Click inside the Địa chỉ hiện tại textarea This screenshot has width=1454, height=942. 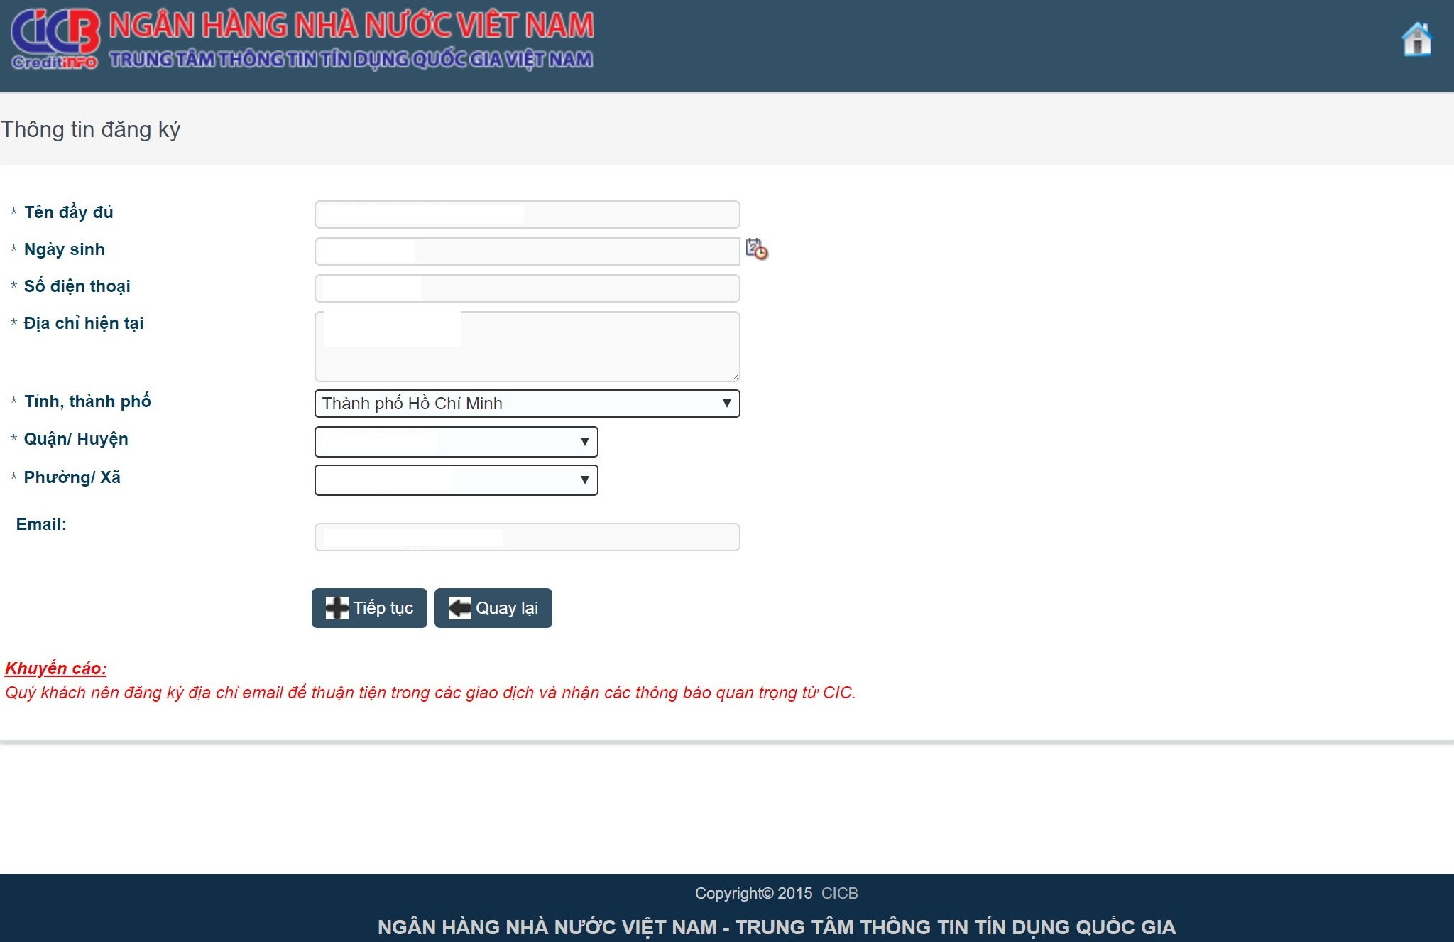tap(527, 347)
